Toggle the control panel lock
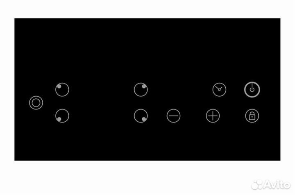295x195 pixels. tap(252, 116)
